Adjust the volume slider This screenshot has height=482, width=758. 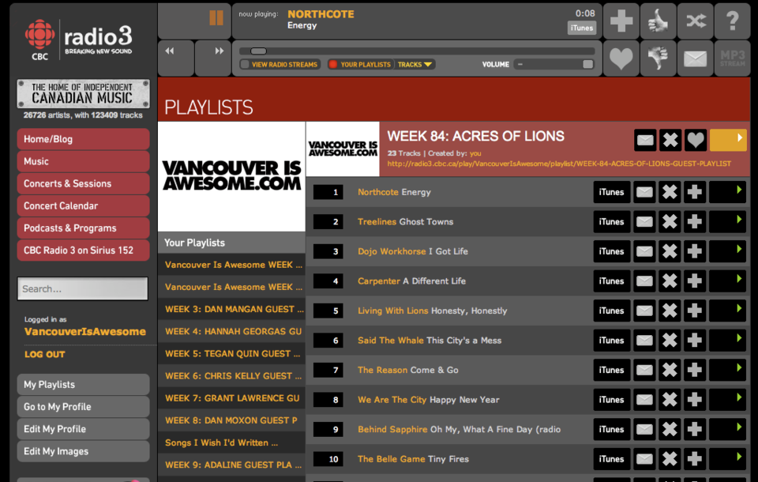point(554,64)
